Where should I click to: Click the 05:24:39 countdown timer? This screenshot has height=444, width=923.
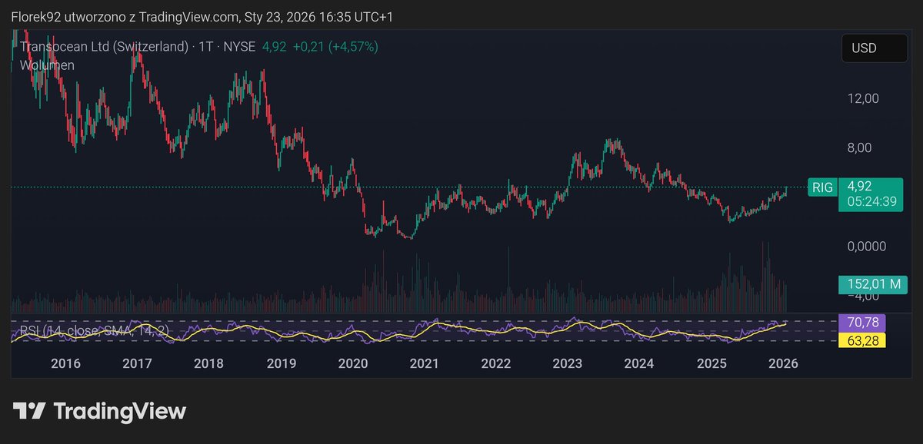pos(872,202)
